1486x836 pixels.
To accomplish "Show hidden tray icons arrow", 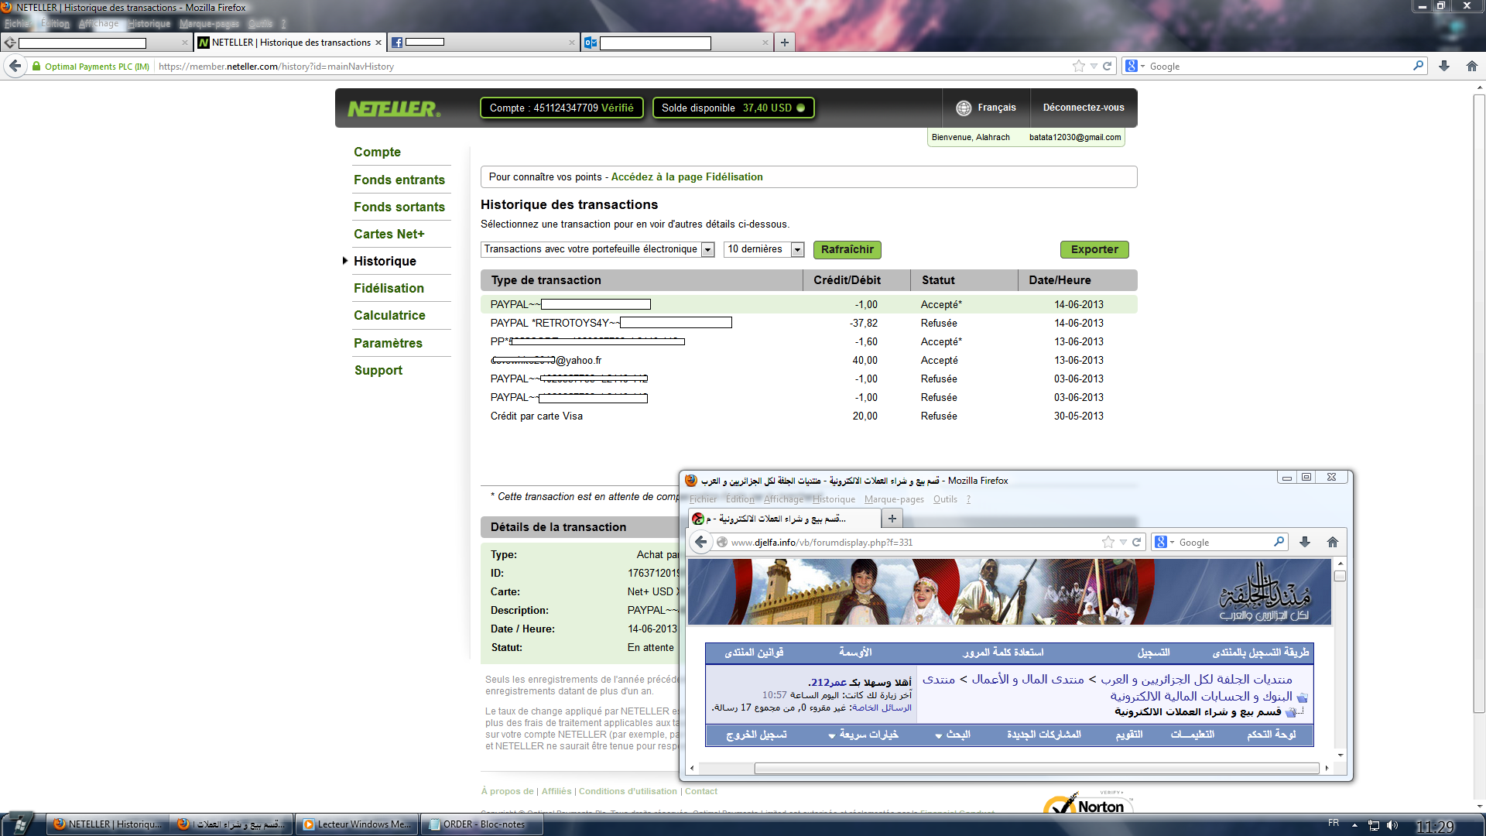I will click(x=1354, y=825).
